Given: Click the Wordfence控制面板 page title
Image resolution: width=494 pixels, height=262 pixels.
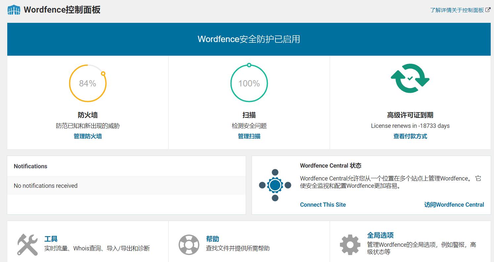Looking at the screenshot, I should 62,10.
